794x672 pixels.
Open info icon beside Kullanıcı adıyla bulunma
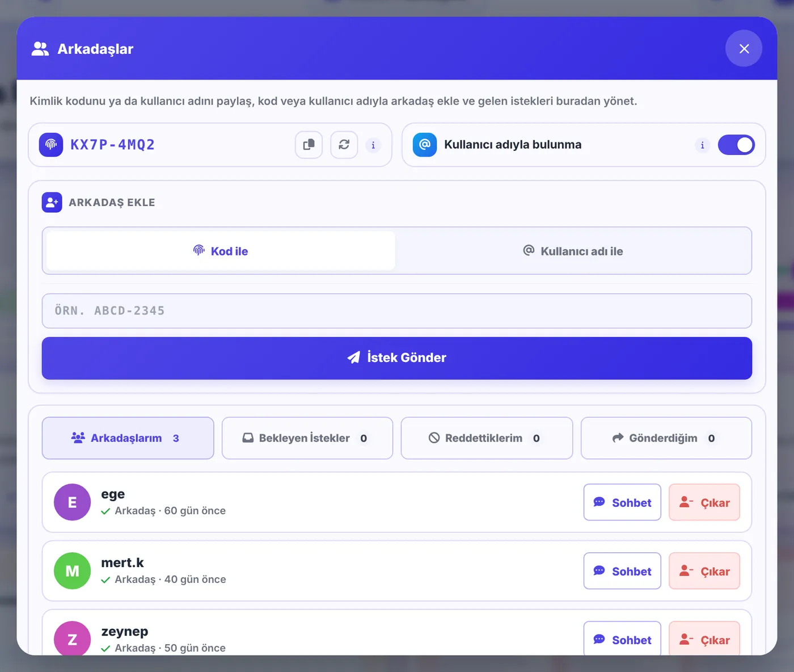(x=702, y=145)
